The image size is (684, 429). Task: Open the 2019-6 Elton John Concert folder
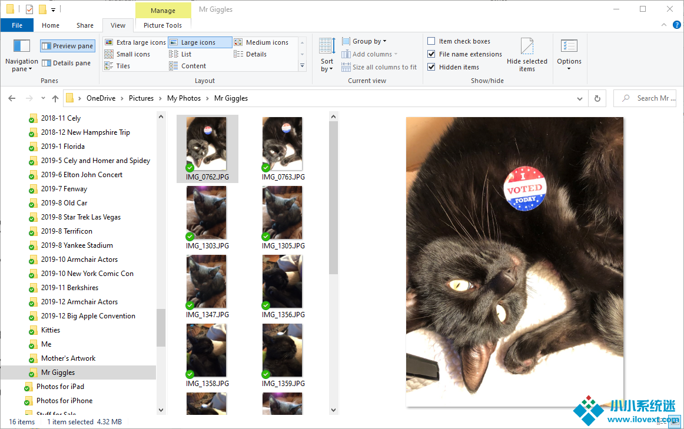coord(82,175)
